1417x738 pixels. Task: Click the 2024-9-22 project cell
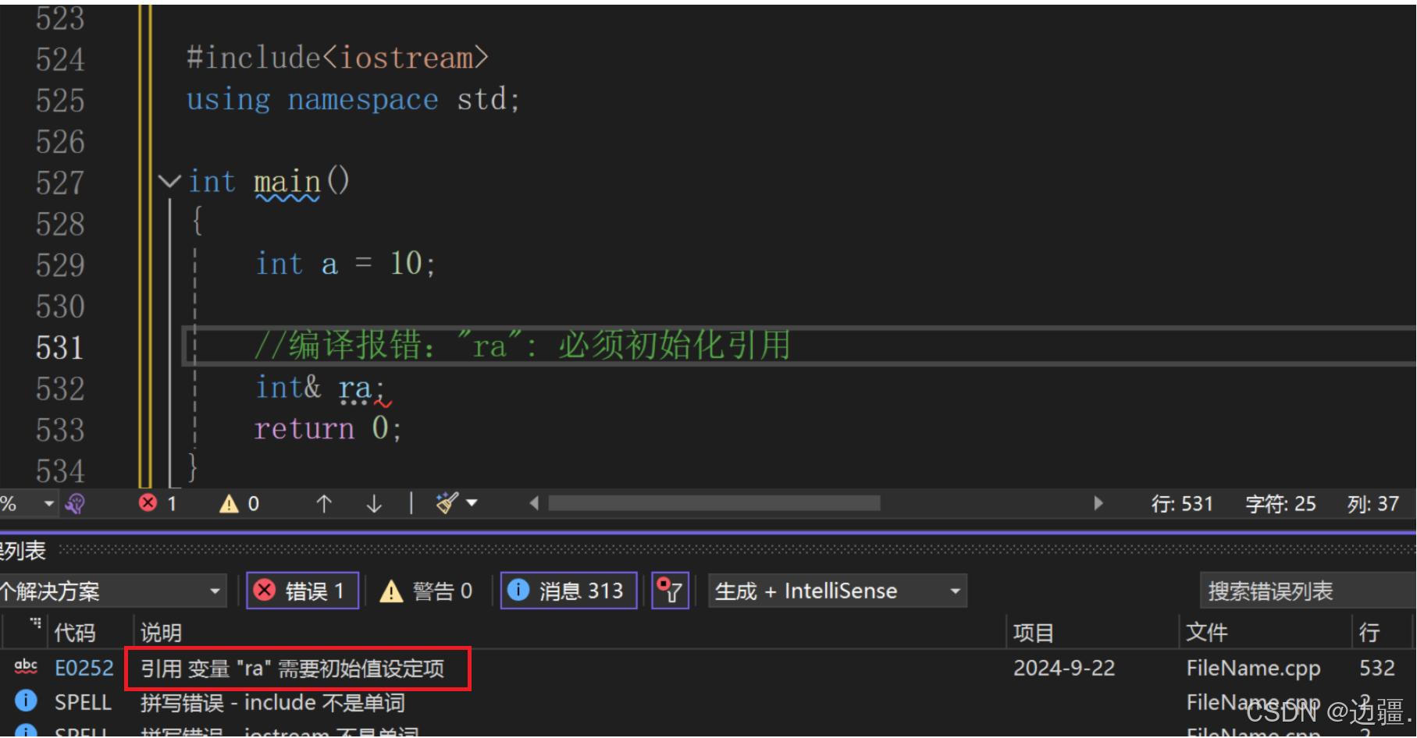tap(1064, 669)
